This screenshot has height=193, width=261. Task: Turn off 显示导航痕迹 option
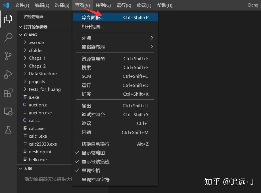95,161
